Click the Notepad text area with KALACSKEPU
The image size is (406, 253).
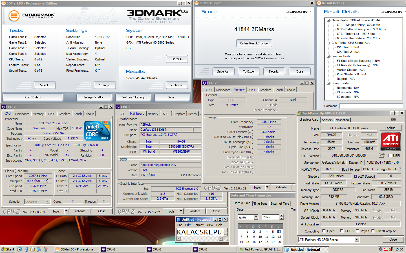coord(199,232)
